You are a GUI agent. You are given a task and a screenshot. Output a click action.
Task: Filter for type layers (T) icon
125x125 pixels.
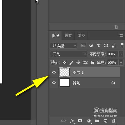coord(98,46)
